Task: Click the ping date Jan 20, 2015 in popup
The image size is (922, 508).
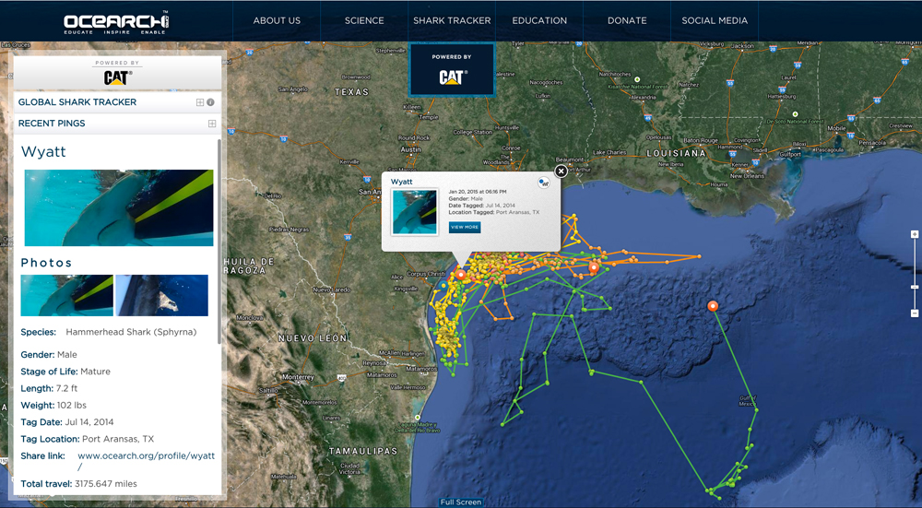Action: [x=478, y=192]
